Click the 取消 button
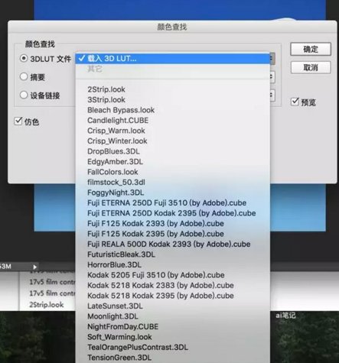This screenshot has height=363, width=339. 311,67
